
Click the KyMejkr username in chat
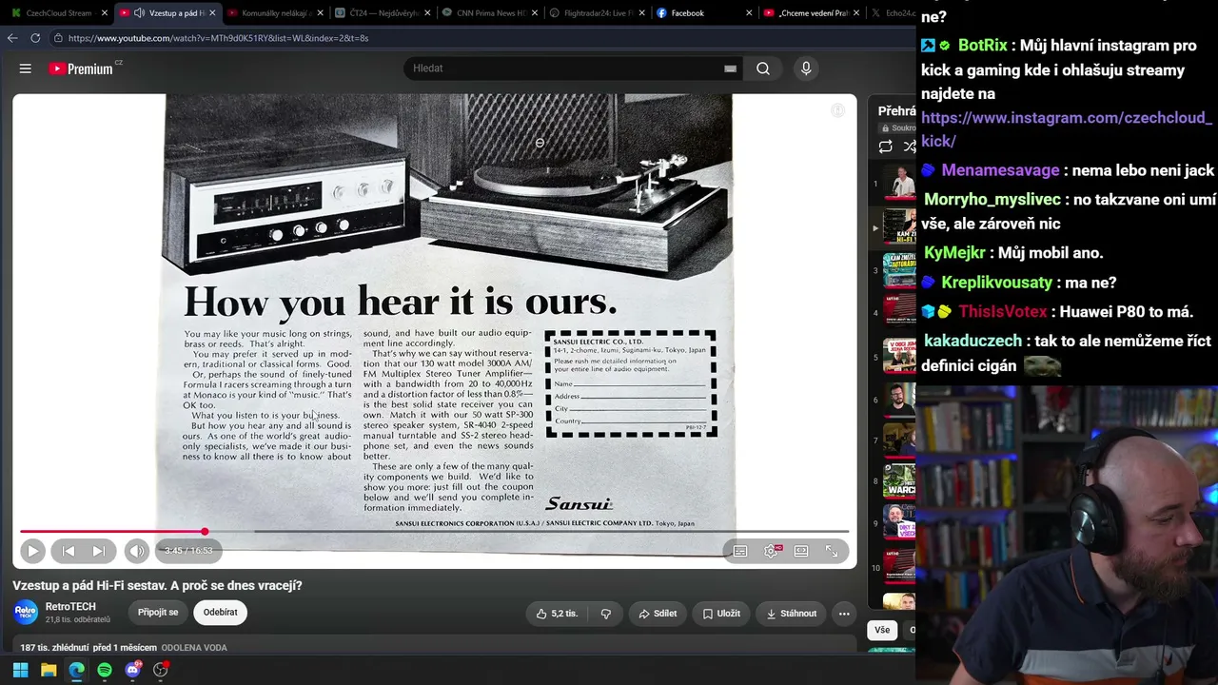[954, 253]
